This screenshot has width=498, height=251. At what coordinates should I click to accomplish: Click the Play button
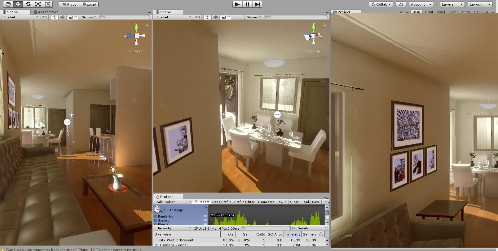(237, 4)
